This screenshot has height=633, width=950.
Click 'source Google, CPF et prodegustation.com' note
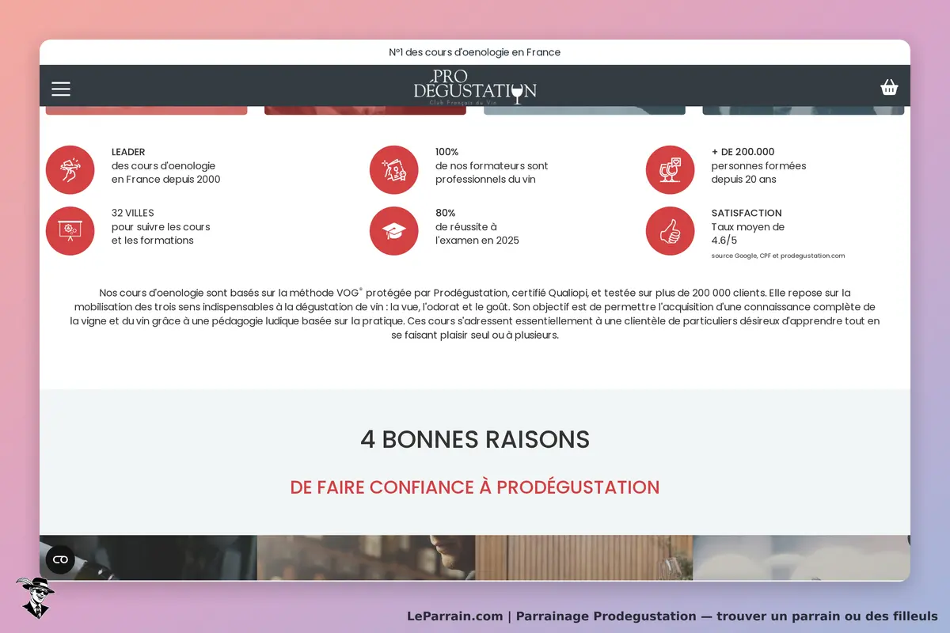click(x=778, y=256)
